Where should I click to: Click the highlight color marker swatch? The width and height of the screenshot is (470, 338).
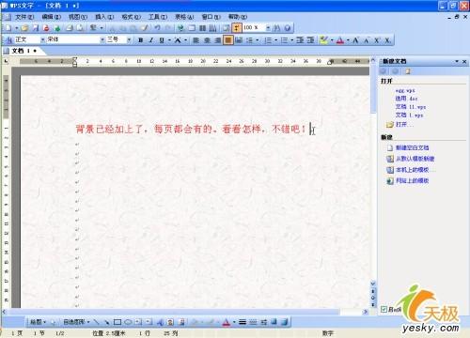[x=324, y=40]
